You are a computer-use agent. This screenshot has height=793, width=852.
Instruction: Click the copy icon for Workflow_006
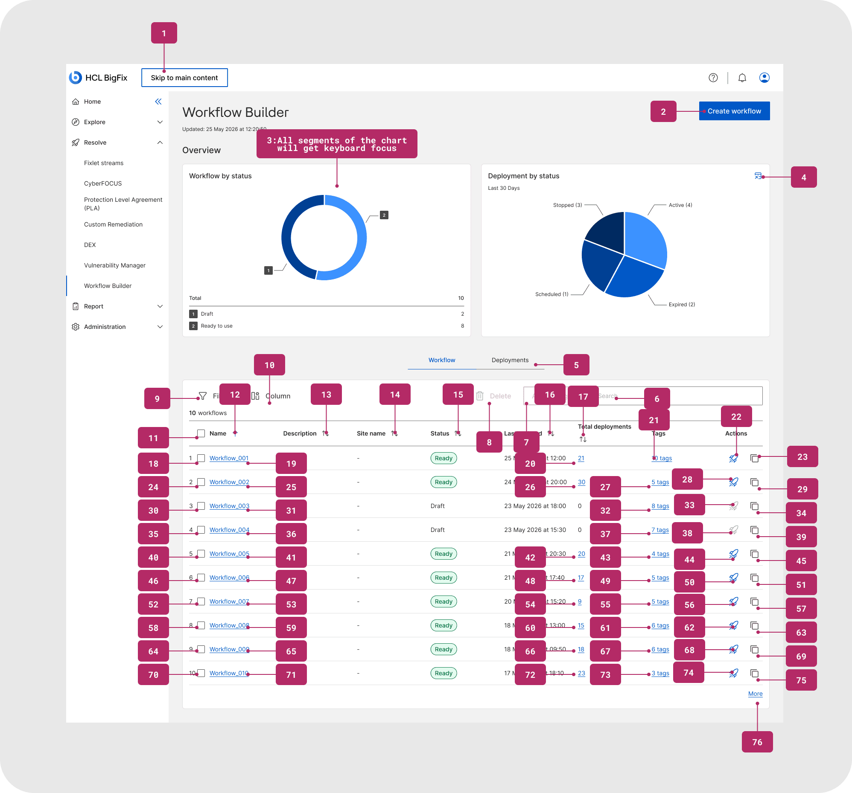(x=755, y=578)
